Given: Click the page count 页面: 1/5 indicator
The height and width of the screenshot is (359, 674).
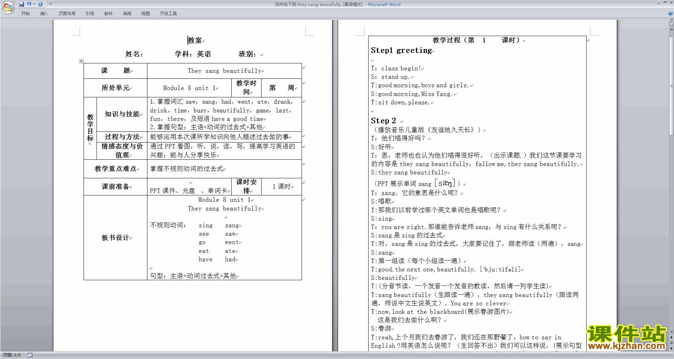Looking at the screenshot, I should (x=12, y=355).
